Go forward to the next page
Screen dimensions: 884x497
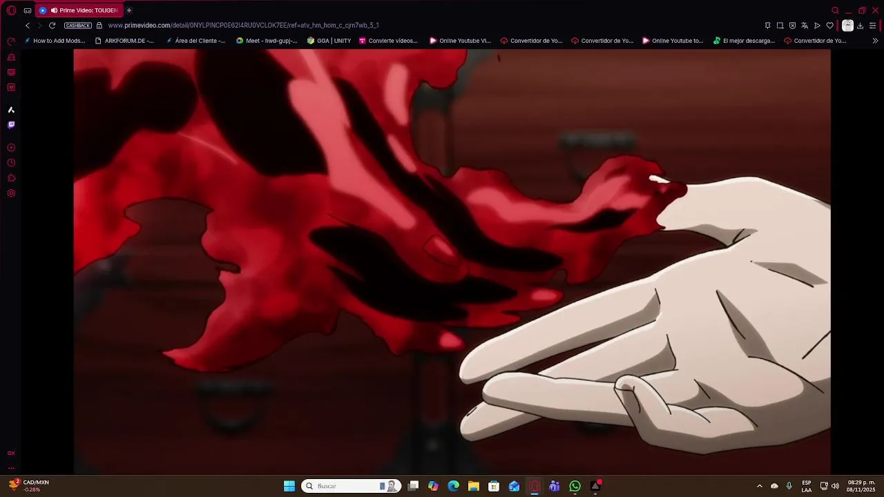click(x=39, y=26)
